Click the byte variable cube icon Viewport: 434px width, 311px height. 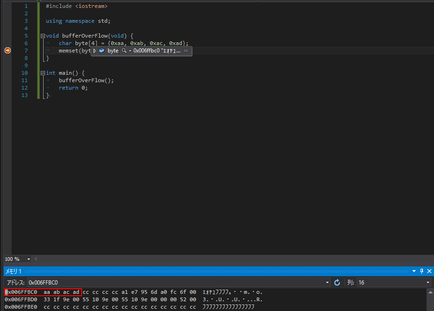click(102, 51)
